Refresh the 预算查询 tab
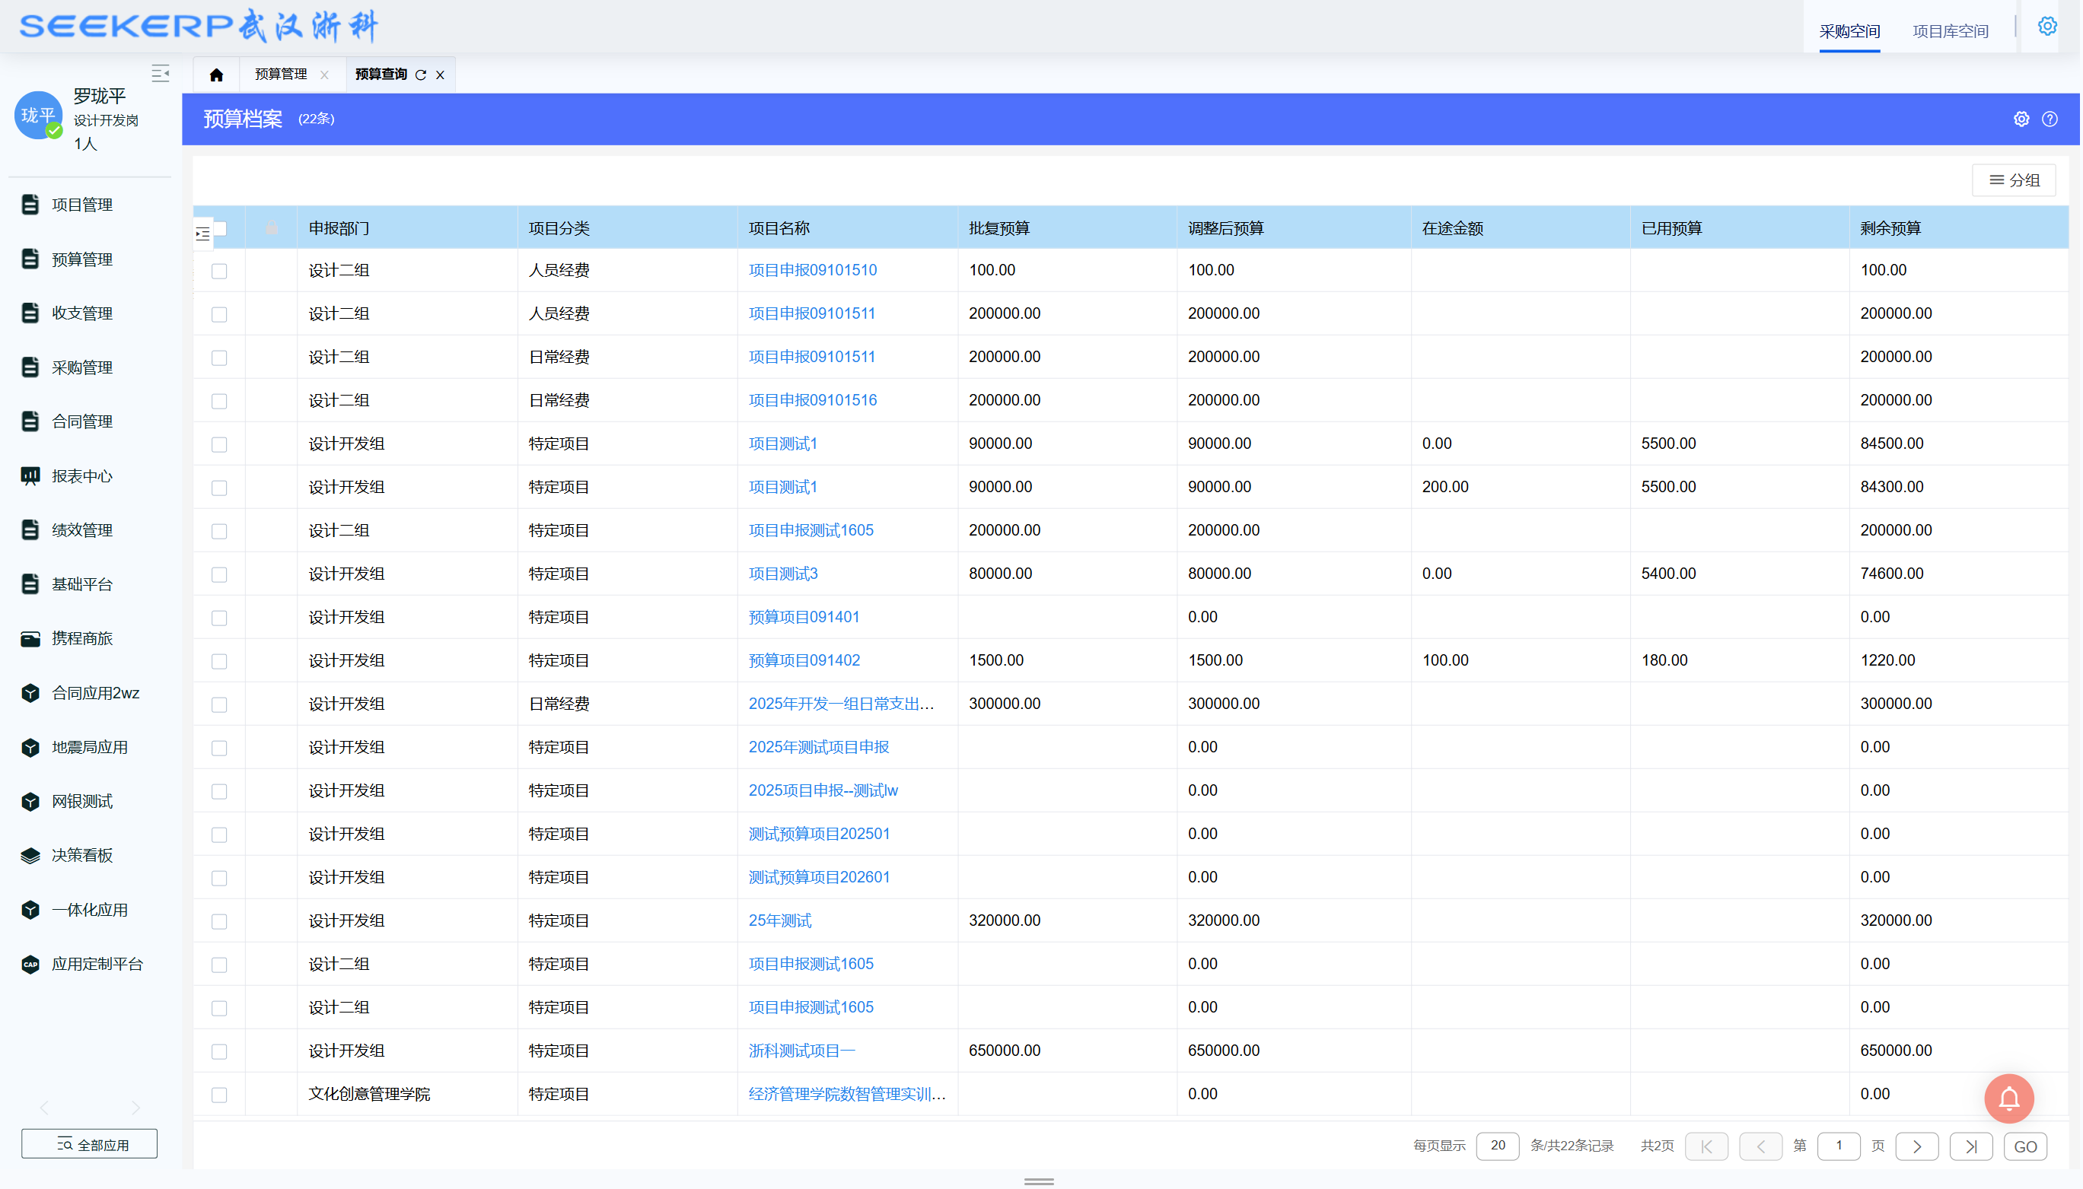Viewport: 2083px width, 1189px height. 421,75
